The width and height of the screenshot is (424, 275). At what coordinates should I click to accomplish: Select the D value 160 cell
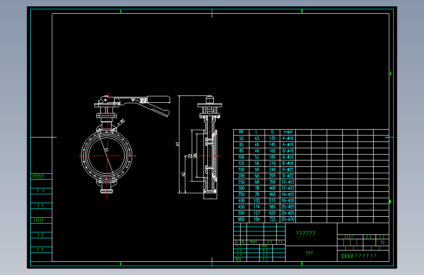(x=272, y=151)
